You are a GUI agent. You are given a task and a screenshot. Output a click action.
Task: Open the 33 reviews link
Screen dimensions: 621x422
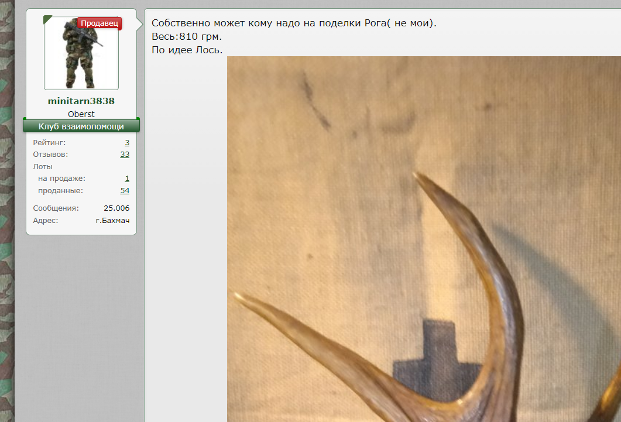click(125, 155)
